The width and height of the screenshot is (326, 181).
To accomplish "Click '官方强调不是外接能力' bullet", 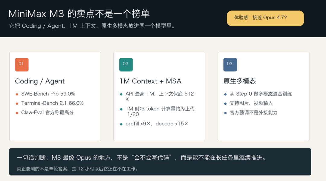I will 254,112.
